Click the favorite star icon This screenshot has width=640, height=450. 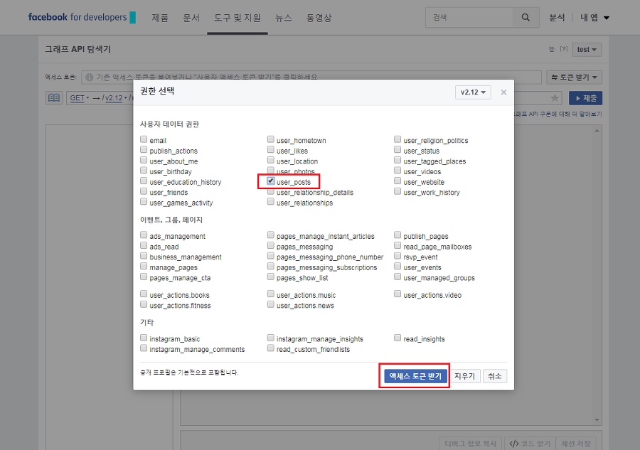pos(554,98)
